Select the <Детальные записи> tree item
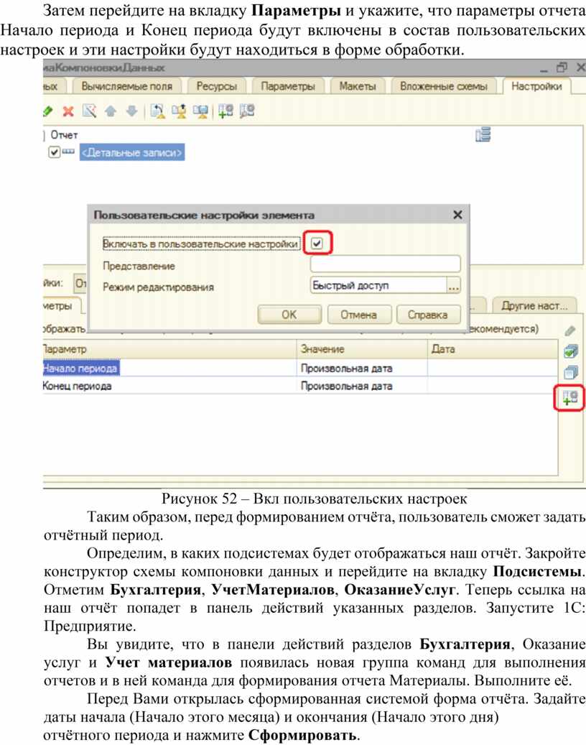The height and width of the screenshot is (745, 586). tap(131, 152)
